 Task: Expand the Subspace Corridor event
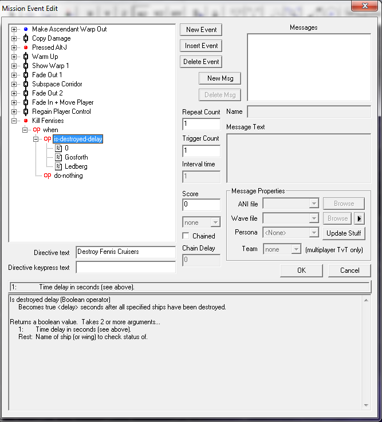pyautogui.click(x=14, y=84)
